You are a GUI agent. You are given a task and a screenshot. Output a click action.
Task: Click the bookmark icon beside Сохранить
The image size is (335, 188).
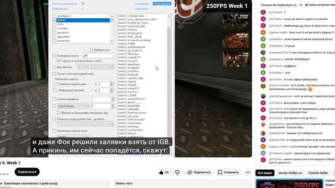pyautogui.click(x=220, y=172)
